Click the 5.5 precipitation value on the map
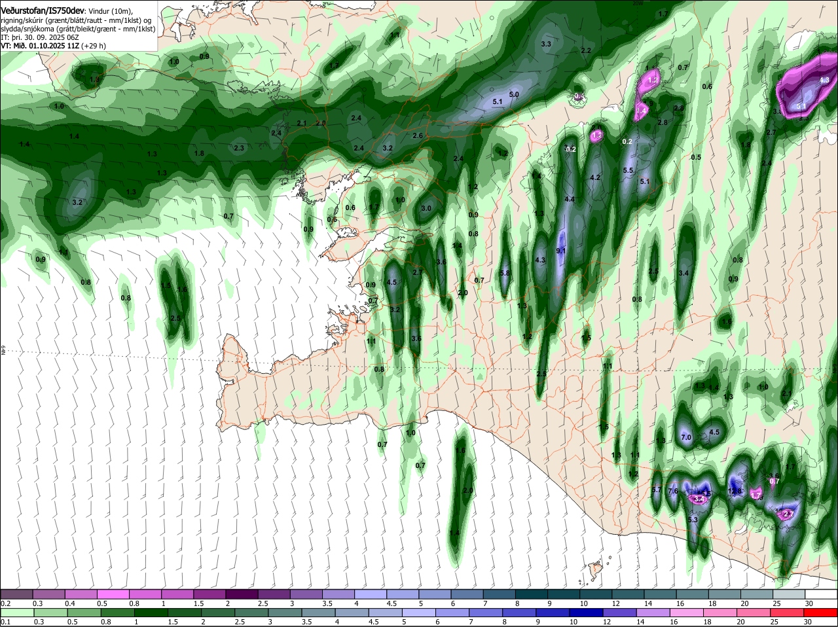Screen dimensions: 838x627 pyautogui.click(x=628, y=170)
